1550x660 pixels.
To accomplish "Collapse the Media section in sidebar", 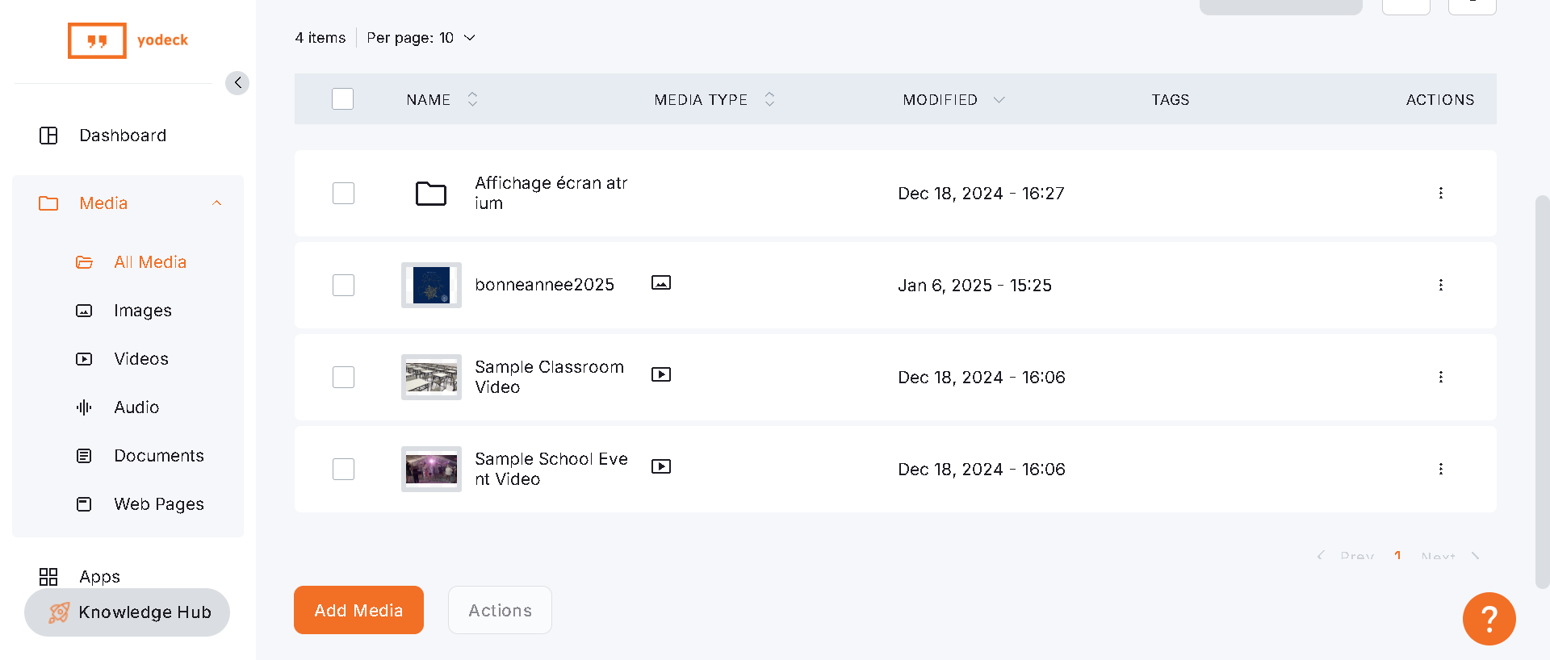I will 216,203.
